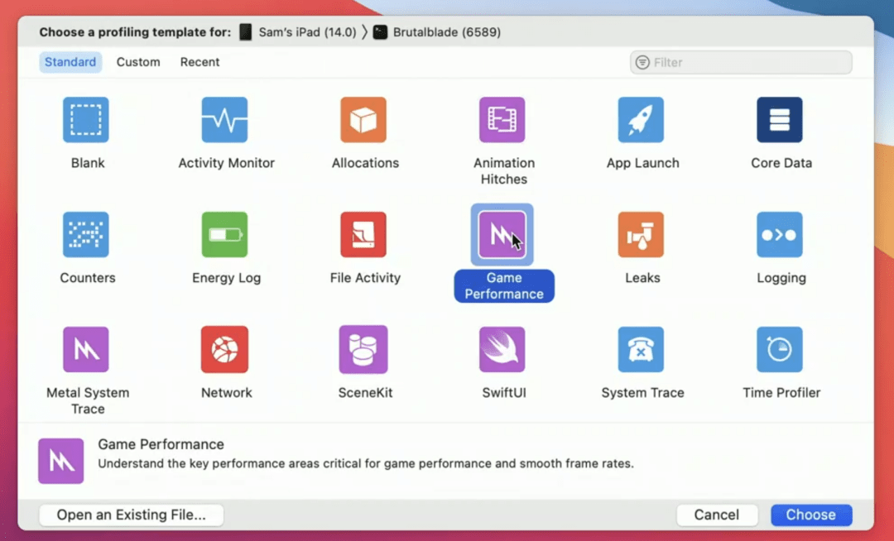Pick the Metal System Trace template
The image size is (894, 541).
coord(85,349)
